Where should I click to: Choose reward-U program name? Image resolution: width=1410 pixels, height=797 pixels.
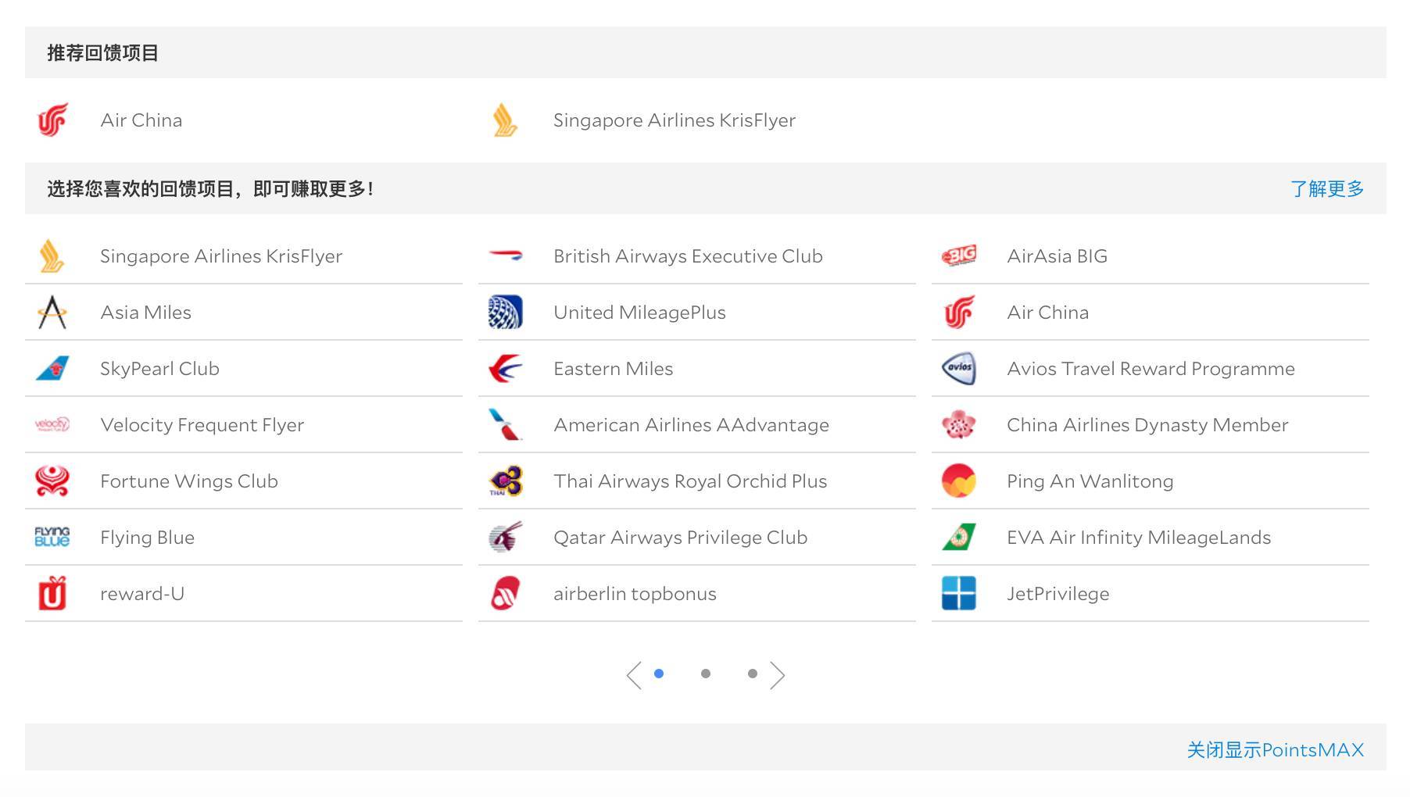(142, 594)
